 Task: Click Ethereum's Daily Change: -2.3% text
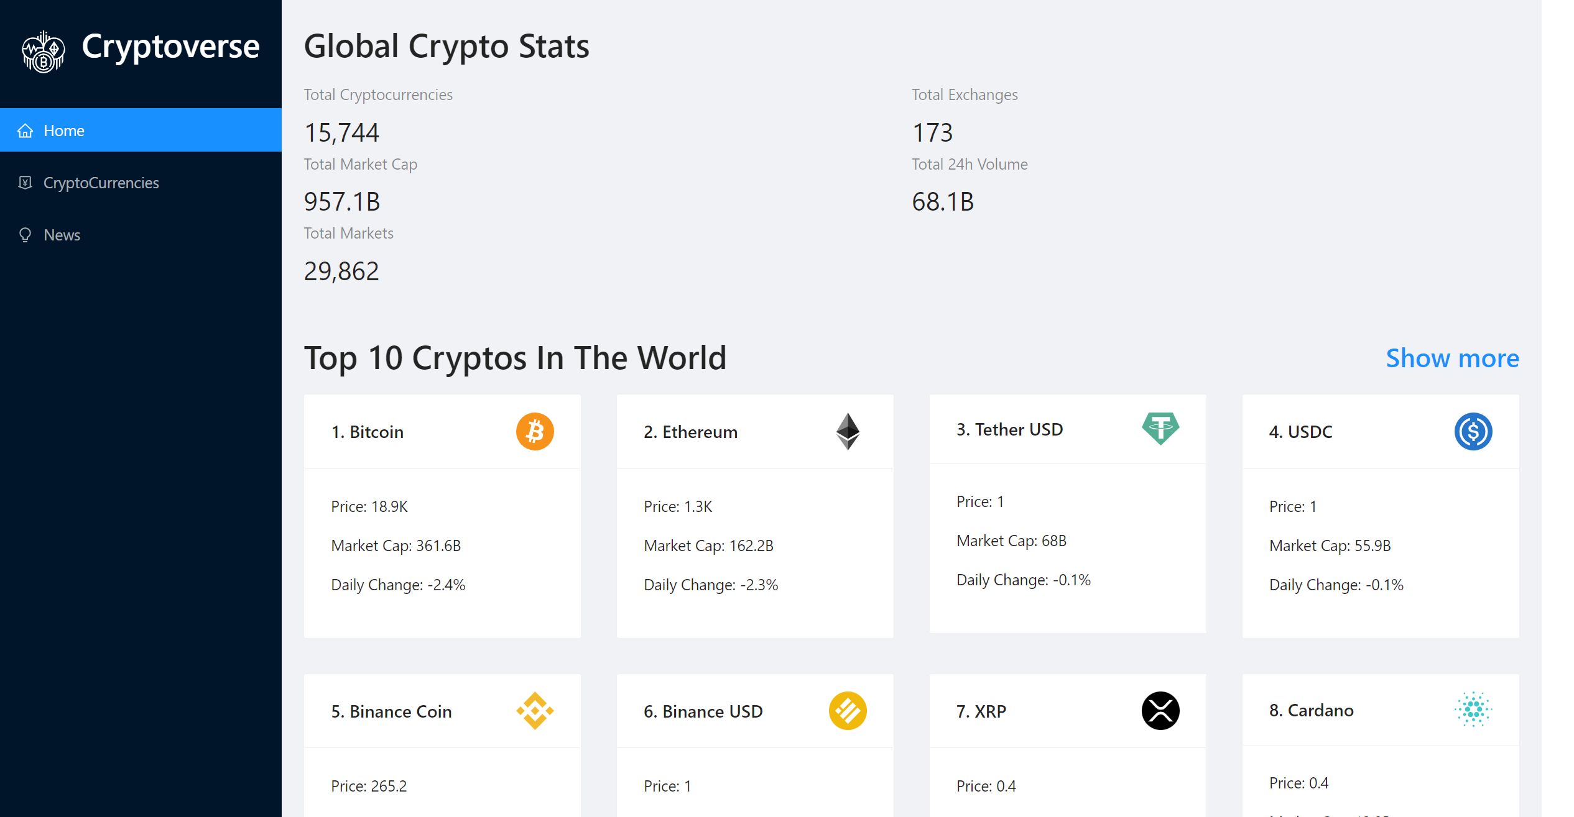pos(711,585)
